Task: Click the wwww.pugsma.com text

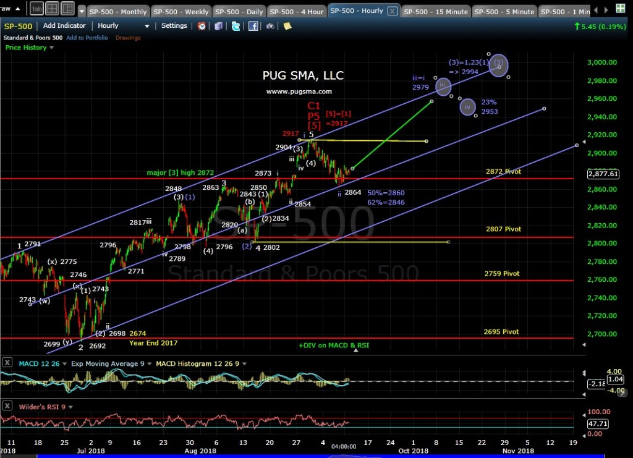Action: pos(299,91)
